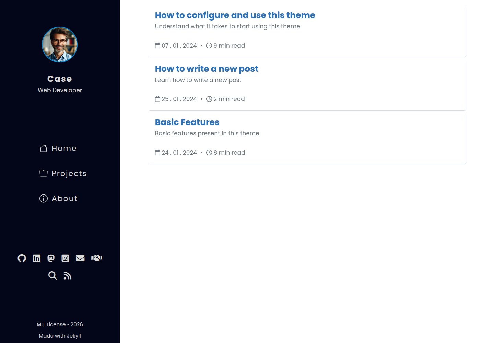The height and width of the screenshot is (343, 494).
Task: Click the clock icon beside 9 min read
Action: click(x=209, y=46)
